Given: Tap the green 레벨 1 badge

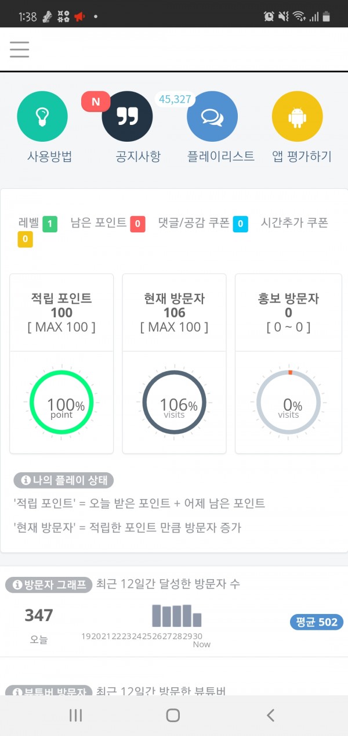Looking at the screenshot, I should click(x=50, y=224).
